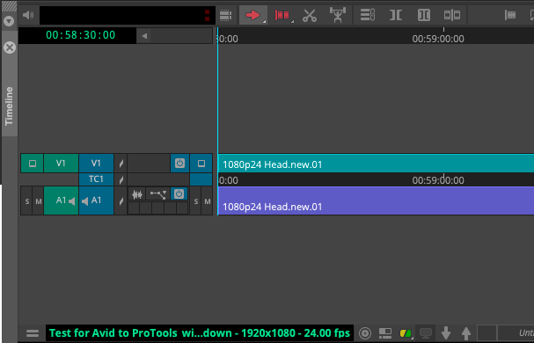The width and height of the screenshot is (534, 343).
Task: Close the Timeline panel with the X button
Action: click(x=10, y=47)
